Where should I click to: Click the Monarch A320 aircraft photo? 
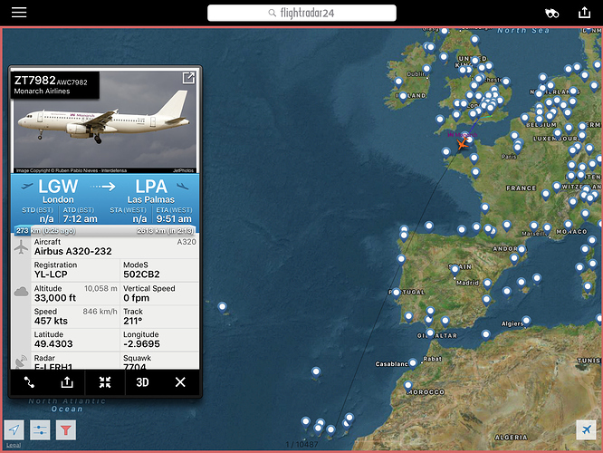(105, 121)
